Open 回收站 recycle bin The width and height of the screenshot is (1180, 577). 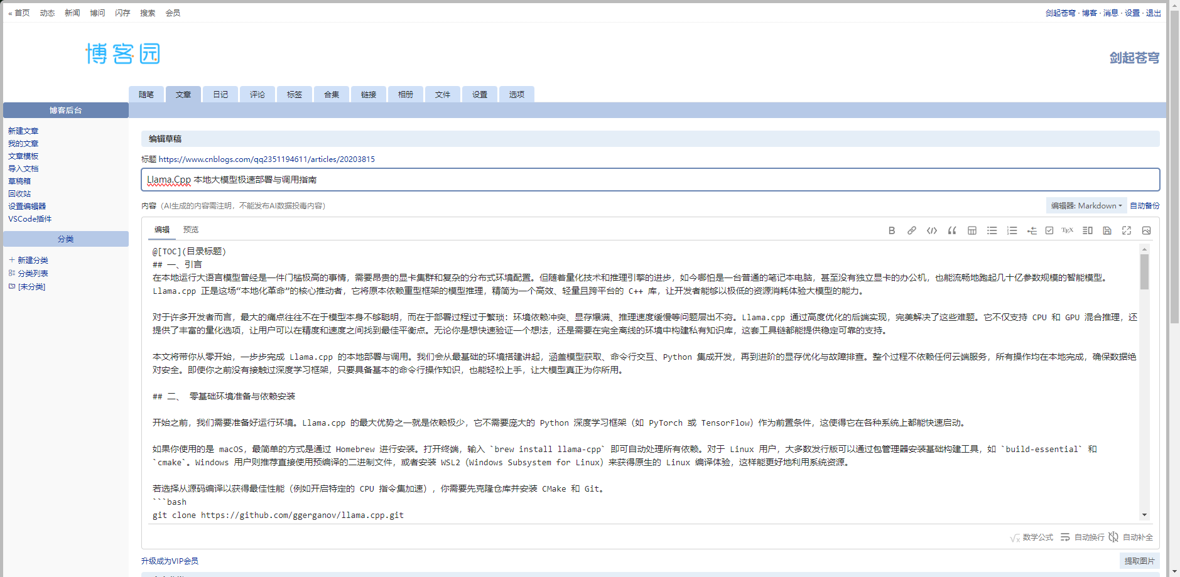(x=19, y=193)
